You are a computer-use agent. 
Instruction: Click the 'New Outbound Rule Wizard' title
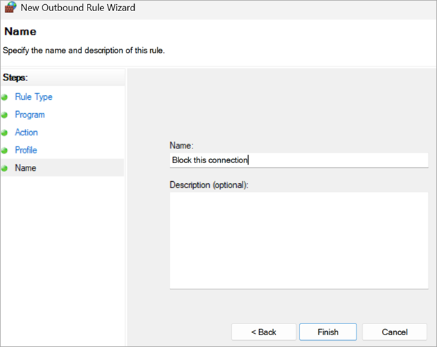tap(78, 8)
